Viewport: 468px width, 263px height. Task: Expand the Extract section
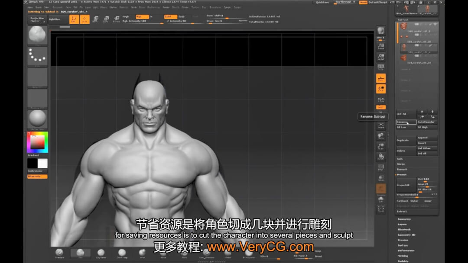coord(402,212)
